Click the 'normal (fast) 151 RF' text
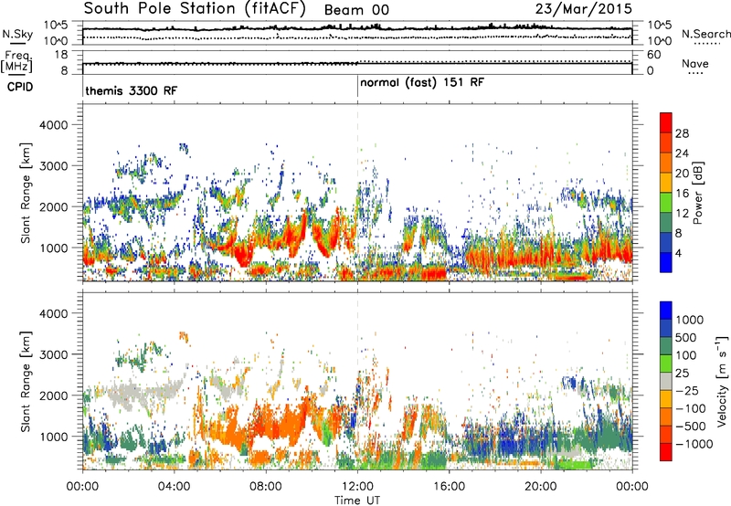Viewport: 731px width, 506px height. [422, 82]
